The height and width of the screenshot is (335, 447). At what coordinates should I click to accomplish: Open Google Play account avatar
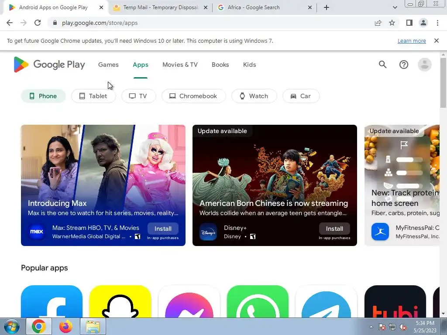tap(424, 65)
